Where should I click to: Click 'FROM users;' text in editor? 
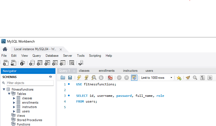click(x=87, y=101)
